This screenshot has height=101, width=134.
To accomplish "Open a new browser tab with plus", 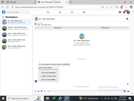I will click(71, 2).
